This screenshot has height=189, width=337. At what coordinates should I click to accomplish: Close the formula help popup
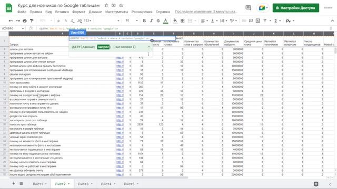click(x=152, y=40)
